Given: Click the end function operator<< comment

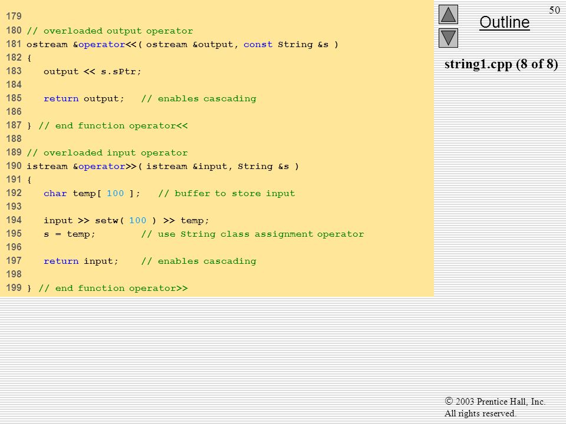Looking at the screenshot, I should 113,126.
